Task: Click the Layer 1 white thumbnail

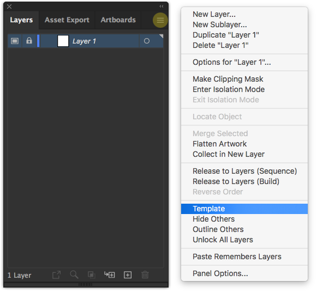Action: click(x=63, y=41)
